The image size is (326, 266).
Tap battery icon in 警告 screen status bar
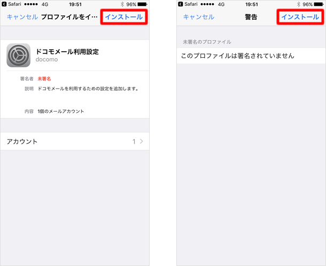(x=319, y=4)
